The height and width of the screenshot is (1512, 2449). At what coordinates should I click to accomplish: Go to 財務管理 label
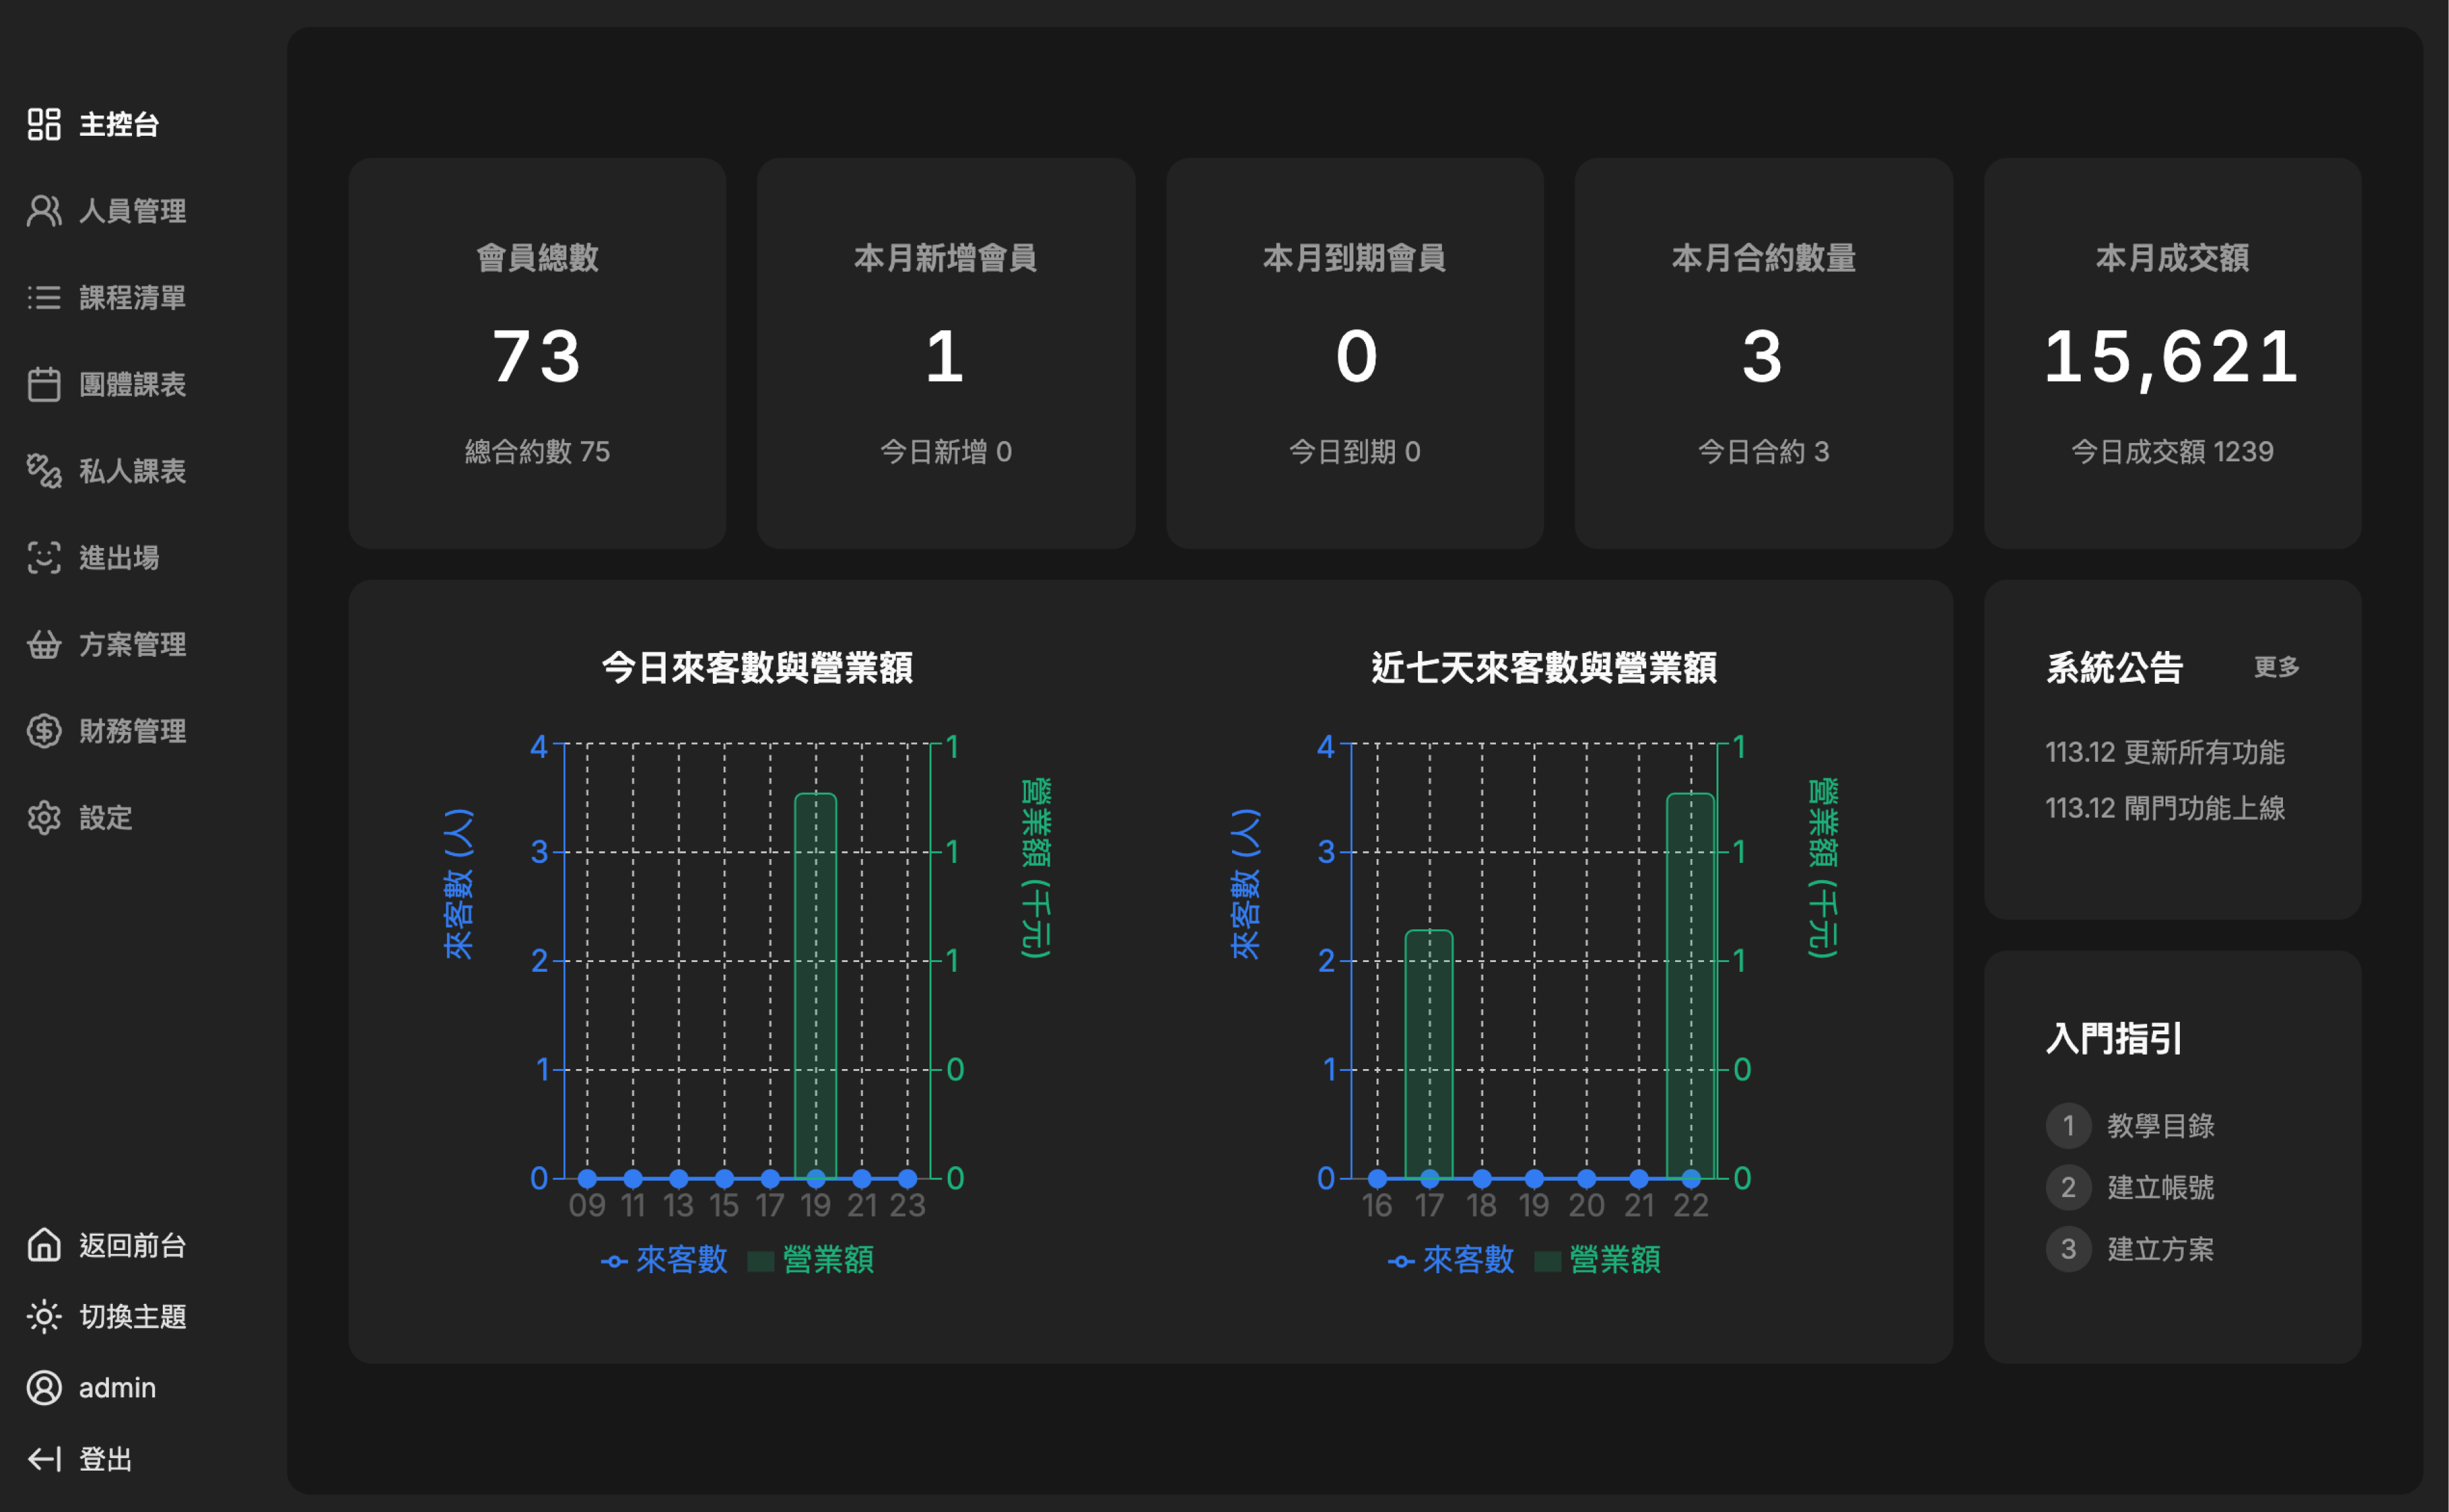[x=132, y=731]
